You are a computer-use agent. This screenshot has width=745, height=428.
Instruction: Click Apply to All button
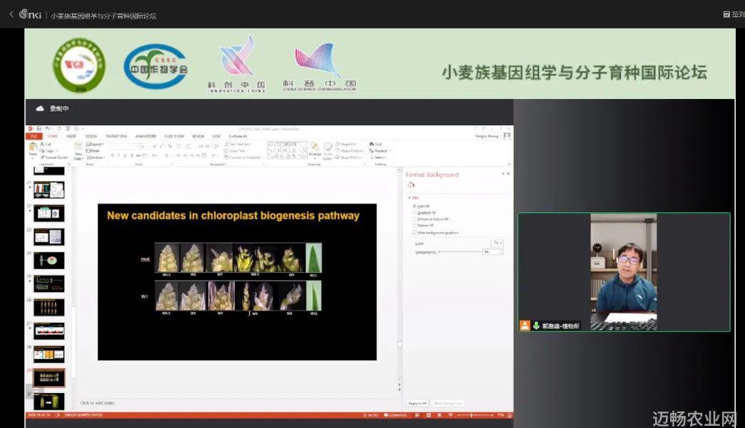click(417, 403)
